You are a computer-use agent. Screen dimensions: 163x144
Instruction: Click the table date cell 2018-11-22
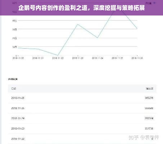tap(18, 139)
